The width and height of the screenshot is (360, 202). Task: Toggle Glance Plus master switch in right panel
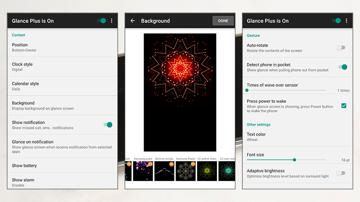(x=336, y=21)
